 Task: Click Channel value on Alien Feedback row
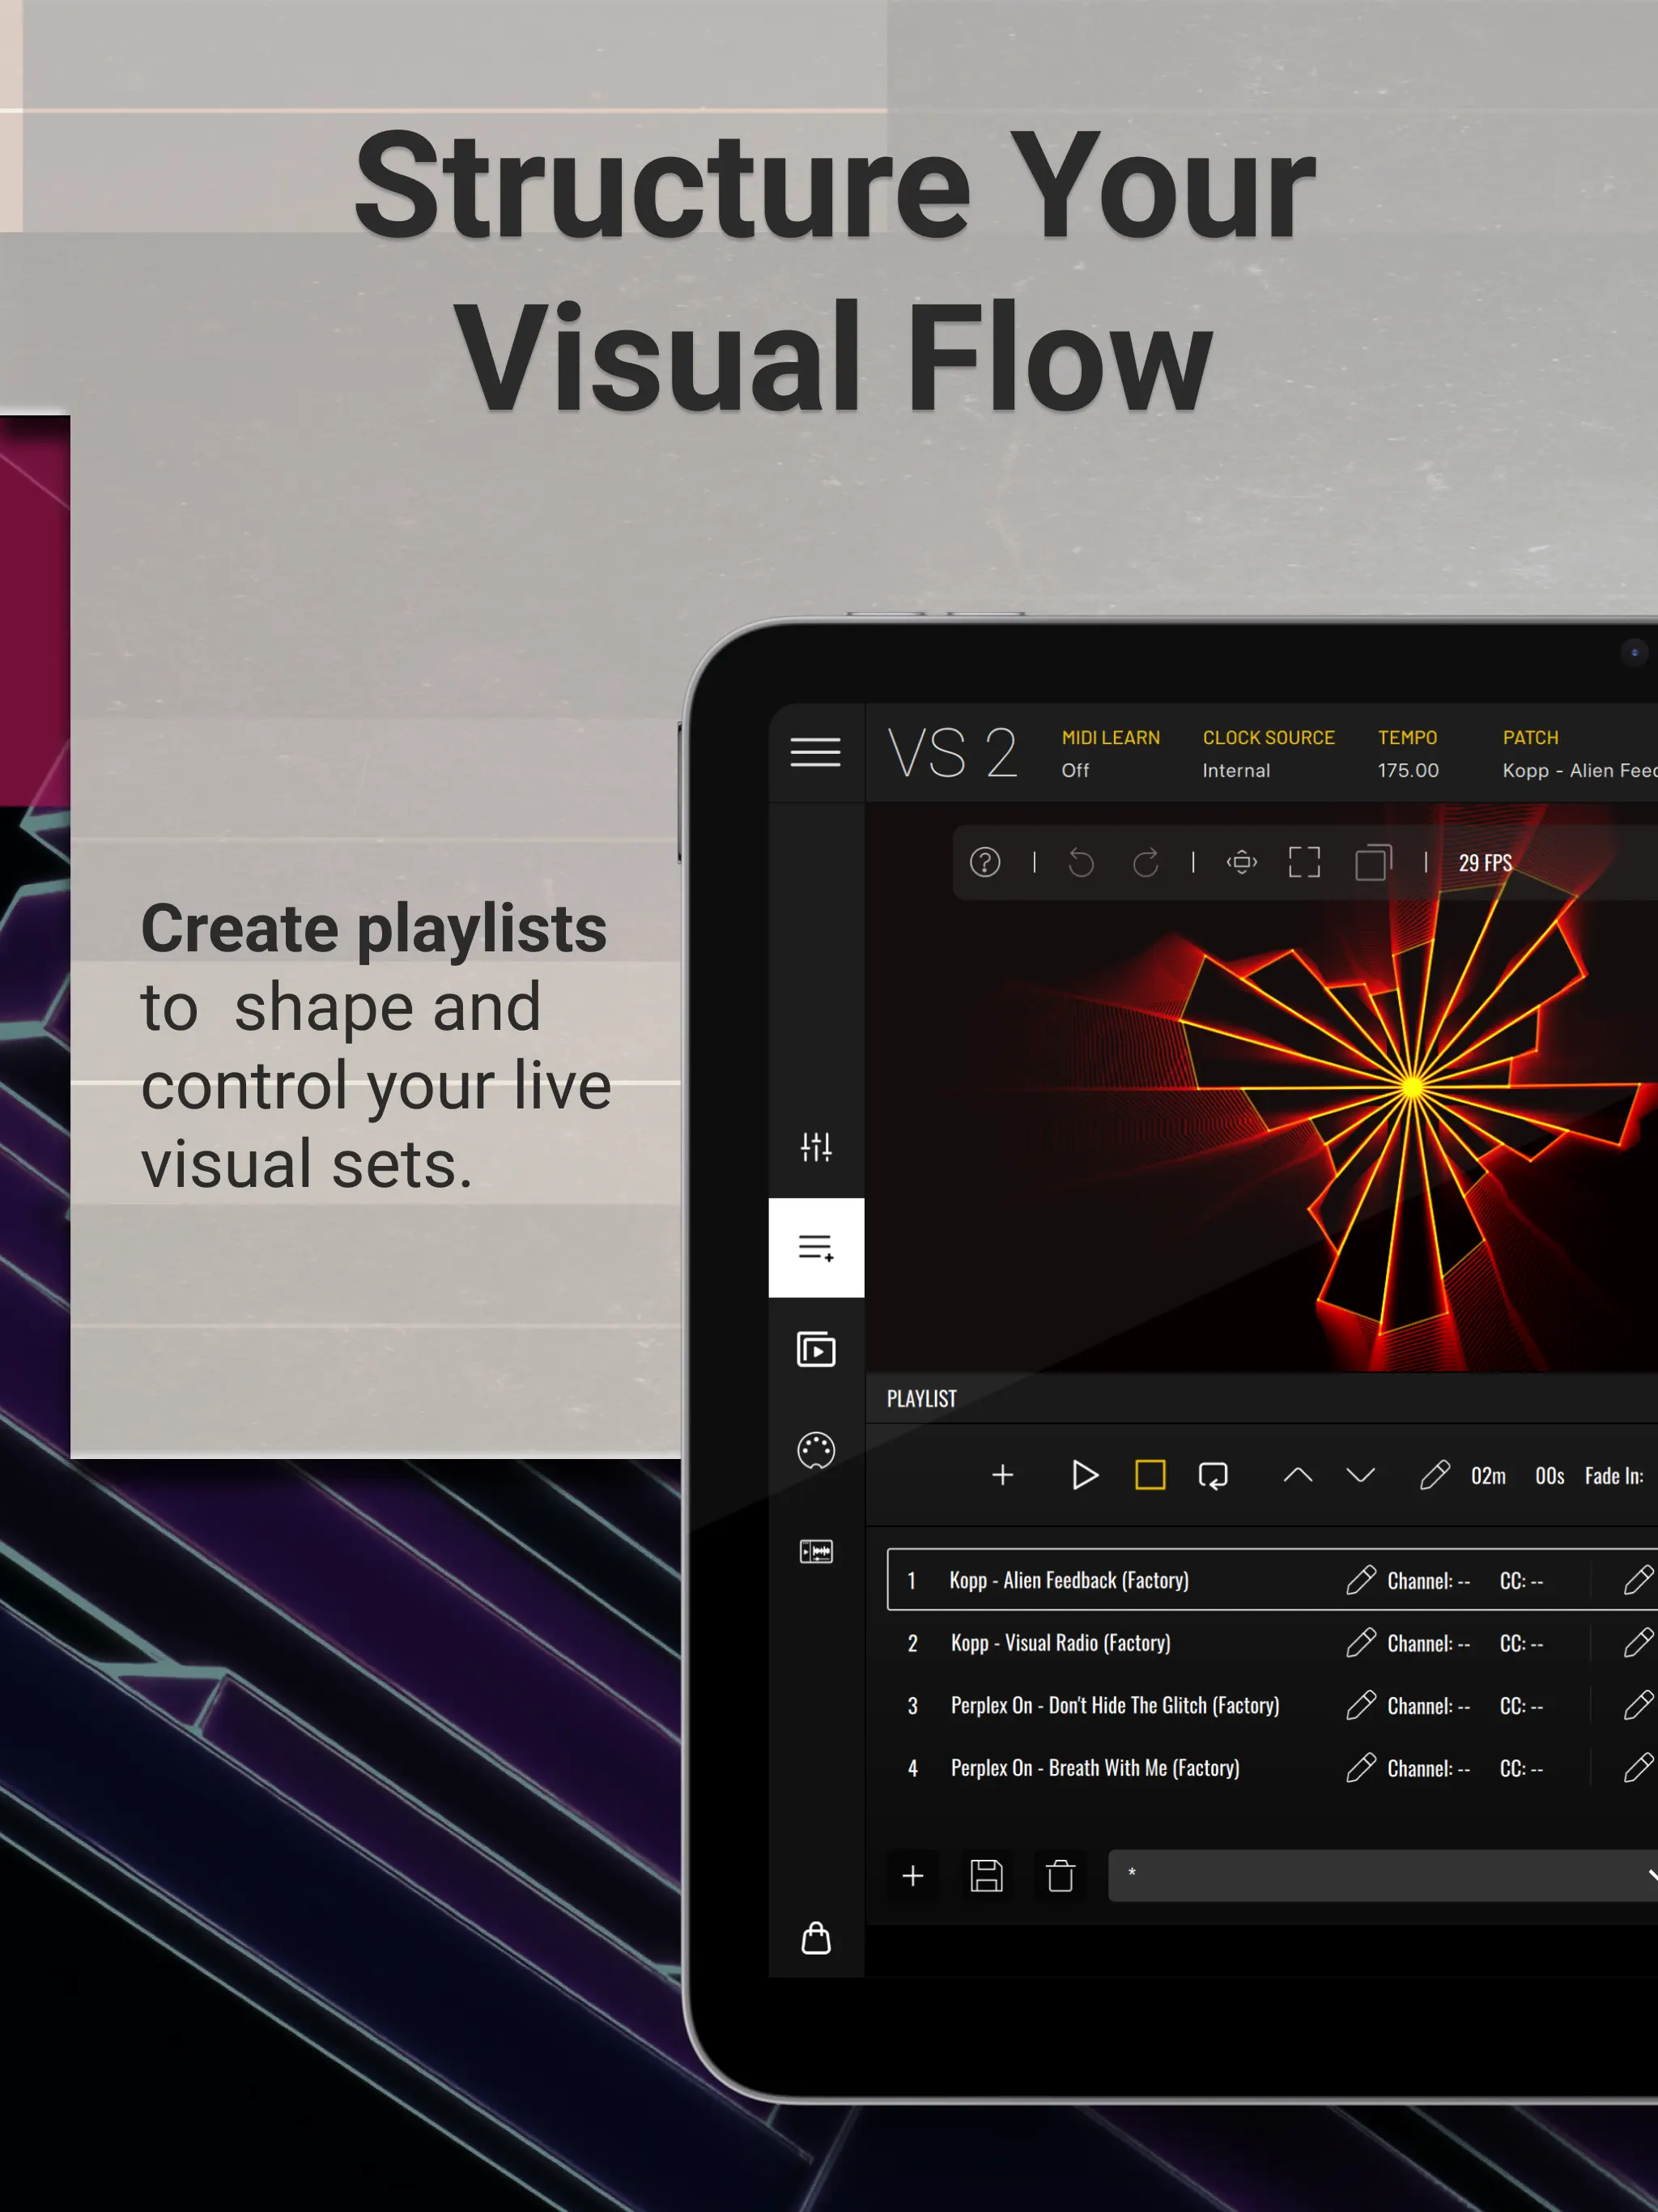coord(1429,1581)
